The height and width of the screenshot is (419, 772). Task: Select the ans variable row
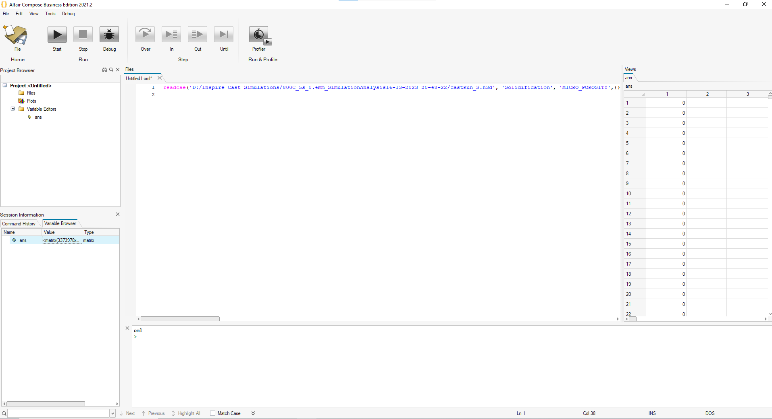pos(60,240)
